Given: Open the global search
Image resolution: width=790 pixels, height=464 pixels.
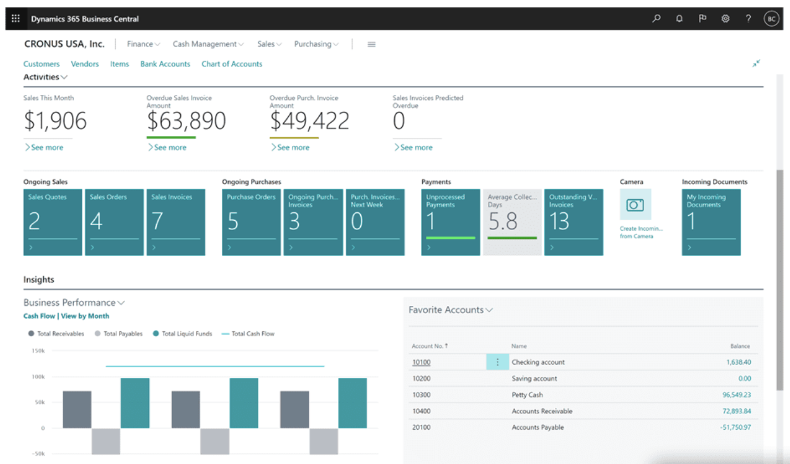Looking at the screenshot, I should (656, 18).
